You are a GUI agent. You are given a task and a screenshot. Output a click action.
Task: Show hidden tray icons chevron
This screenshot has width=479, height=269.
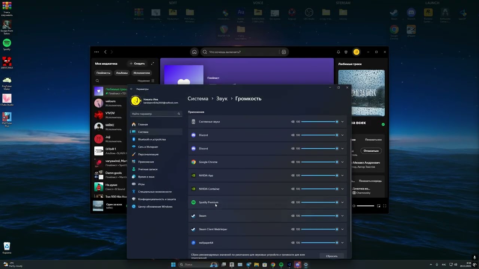(x=431, y=265)
